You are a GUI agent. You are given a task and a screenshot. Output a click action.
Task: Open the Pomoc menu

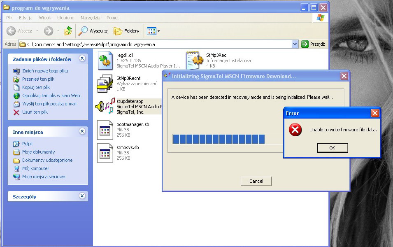tap(113, 18)
